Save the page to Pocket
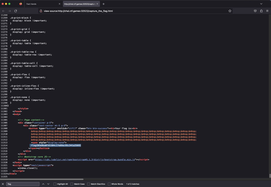271x187 pixels. pyautogui.click(x=255, y=11)
